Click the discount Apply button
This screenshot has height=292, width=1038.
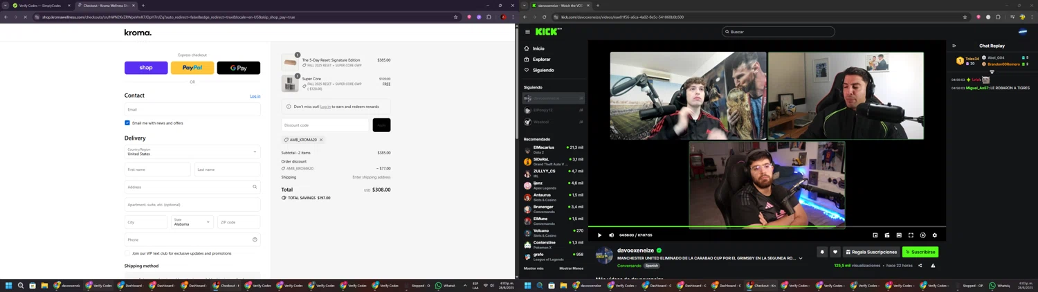[381, 125]
